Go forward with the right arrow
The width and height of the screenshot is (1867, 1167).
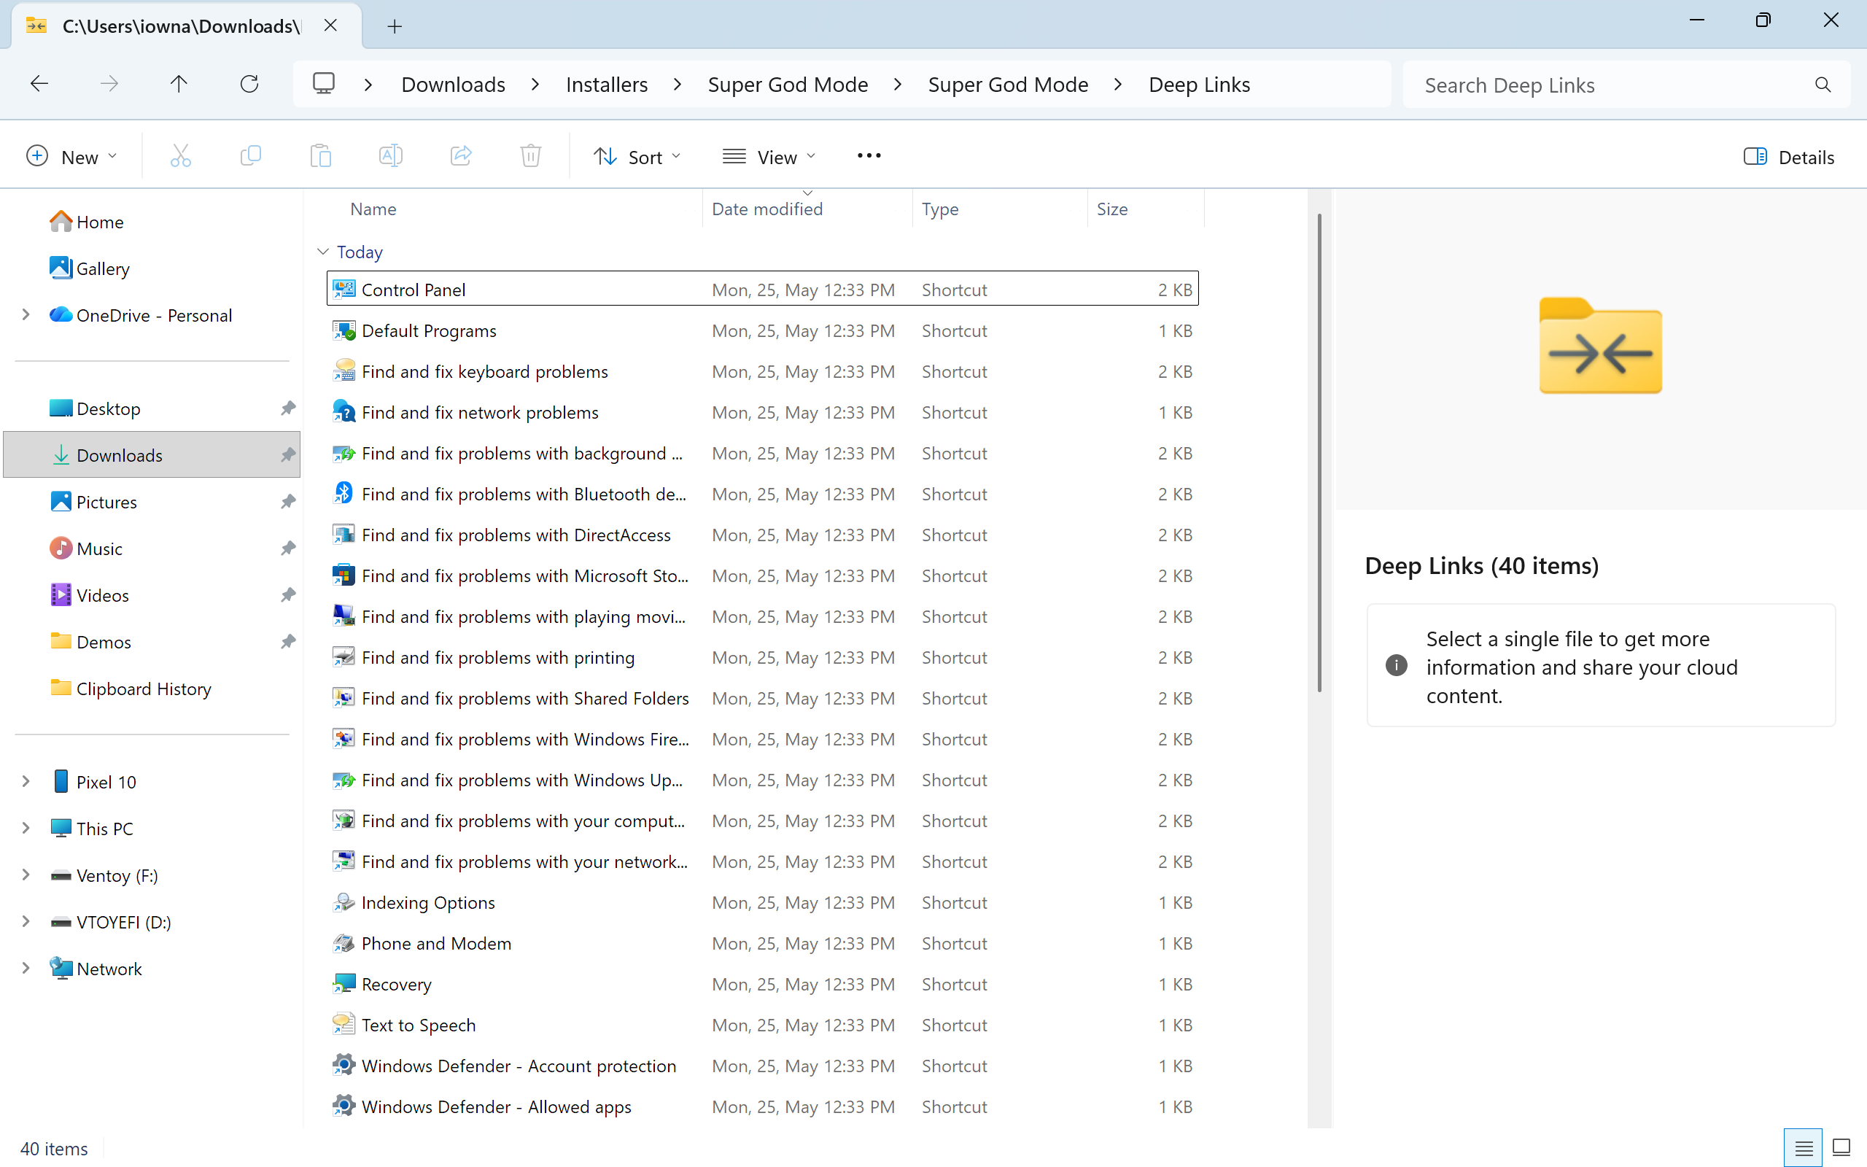pyautogui.click(x=109, y=83)
